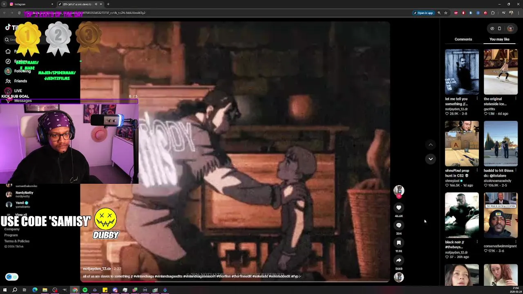Open LIVE in the sidebar
Viewport: 523px width, 294px height.
point(13,91)
